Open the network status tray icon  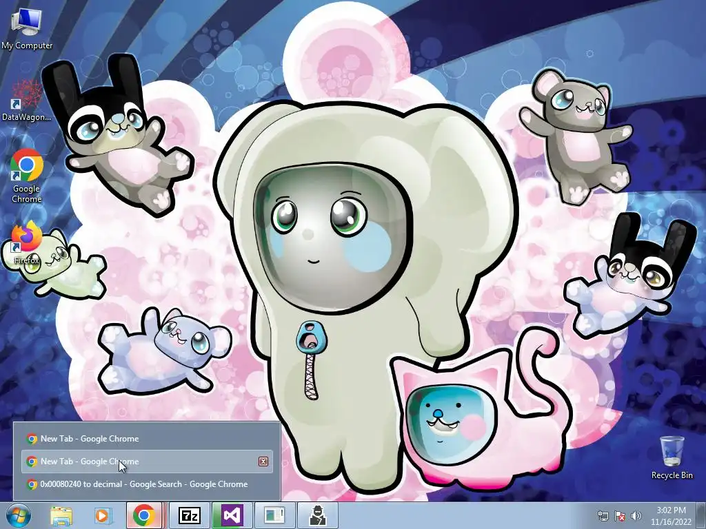[603, 516]
